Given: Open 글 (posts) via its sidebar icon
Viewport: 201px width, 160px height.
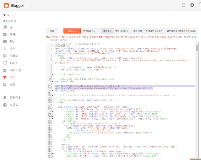Looking at the screenshot, I should [x=5, y=27].
